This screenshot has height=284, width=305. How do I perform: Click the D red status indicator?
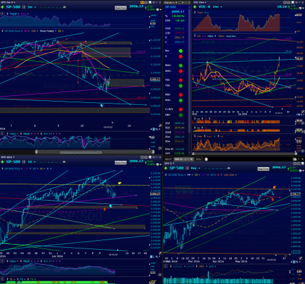click(180, 57)
